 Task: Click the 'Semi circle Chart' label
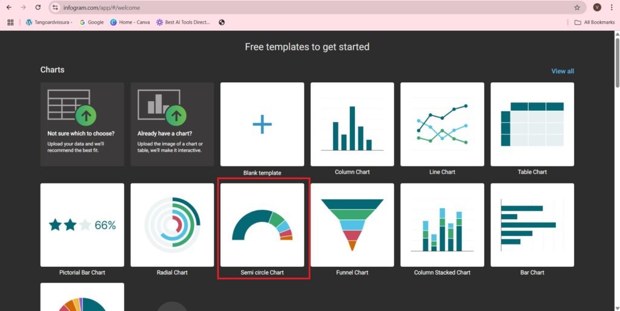262,273
